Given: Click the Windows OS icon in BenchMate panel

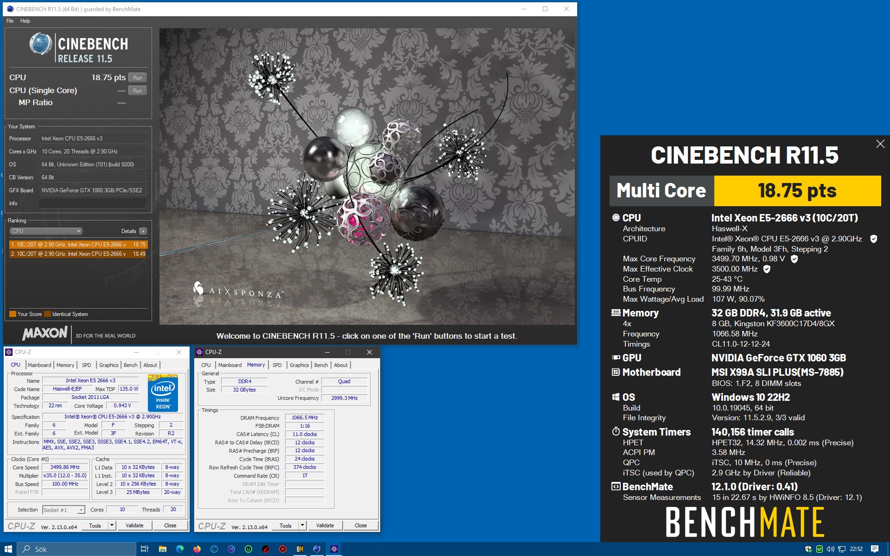Looking at the screenshot, I should [616, 397].
